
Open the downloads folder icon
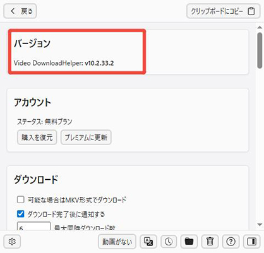(189, 242)
